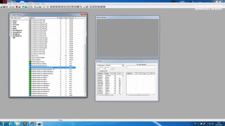Sort the list by Users column header
Screen dimensions: 225x126
click(x=66, y=18)
